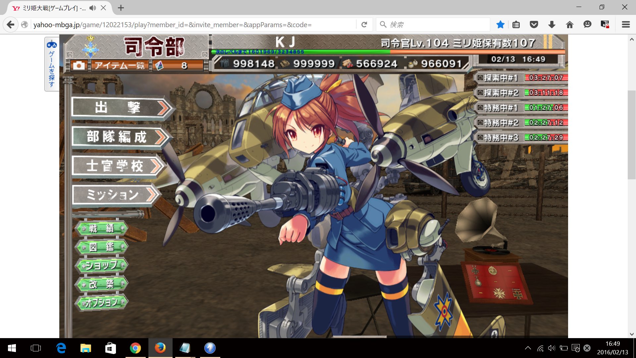Switch to Firefox in the taskbar
The width and height of the screenshot is (636, 358).
coord(160,348)
